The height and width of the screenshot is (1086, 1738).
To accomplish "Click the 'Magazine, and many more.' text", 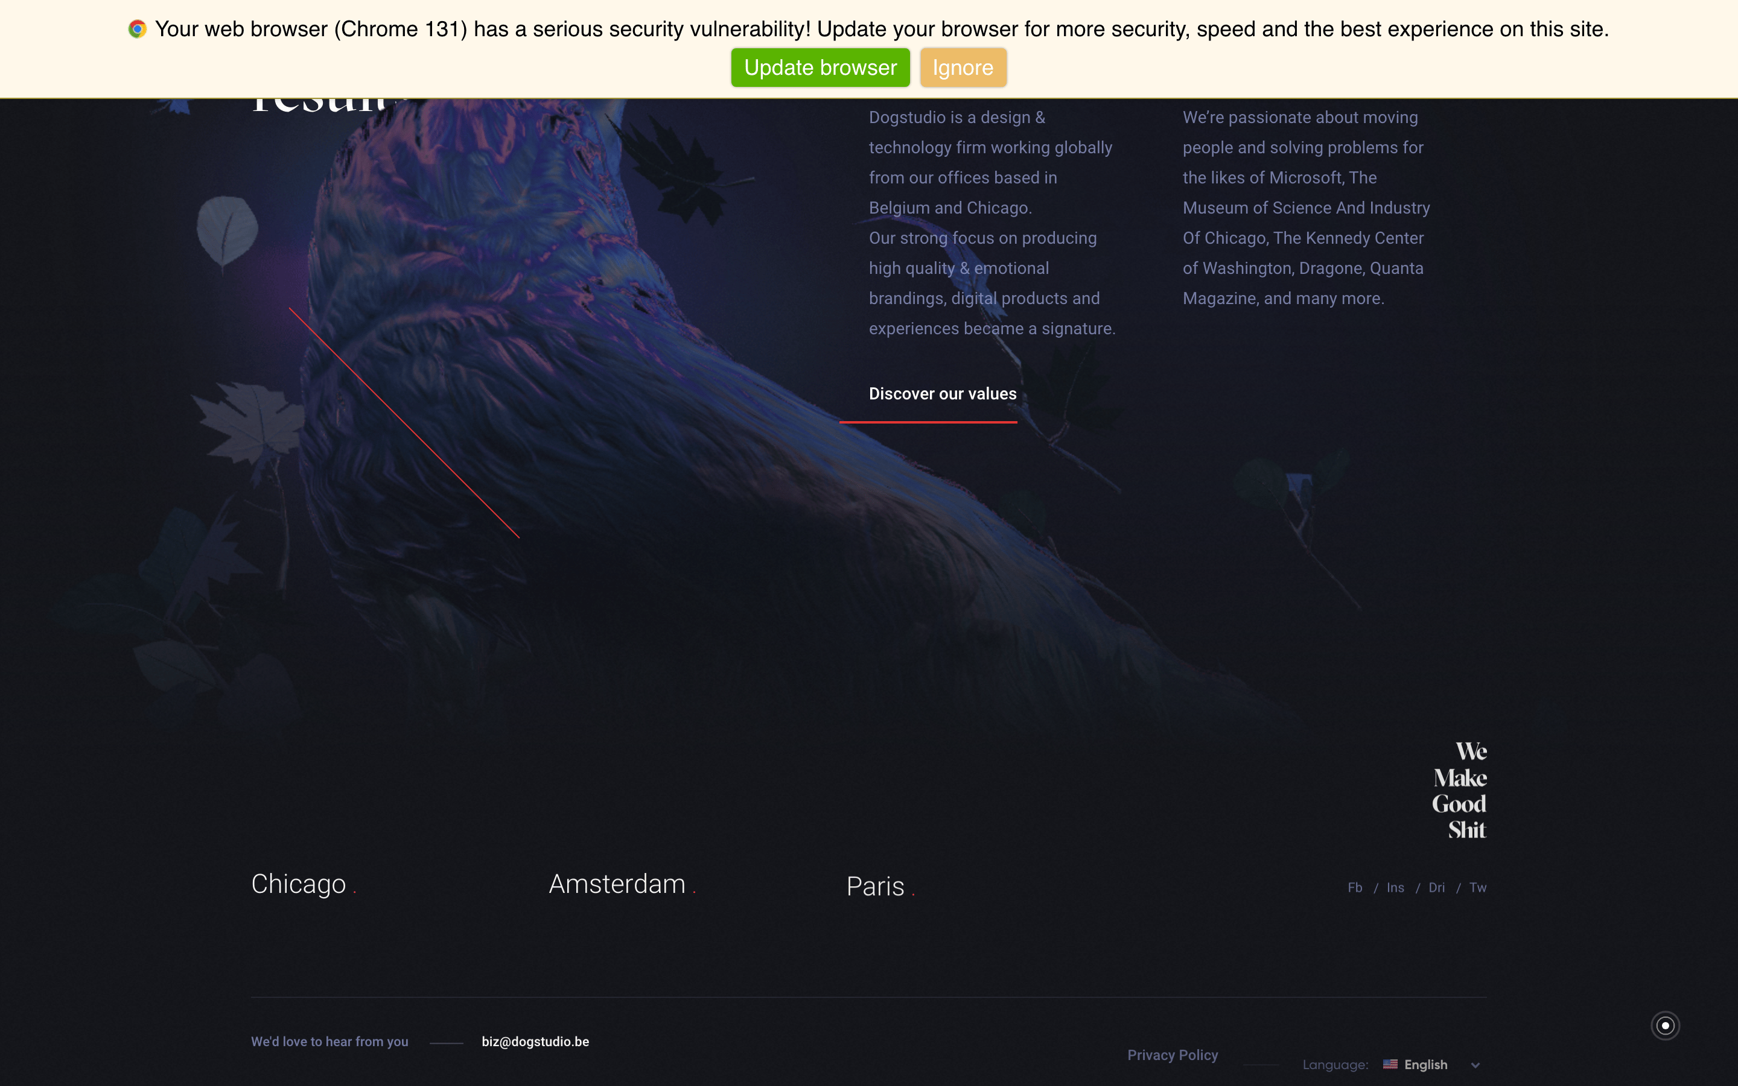I will pyautogui.click(x=1284, y=298).
